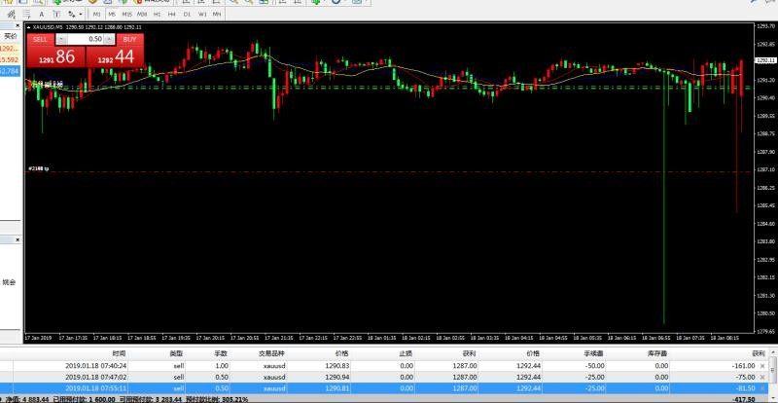Increase the lot volume with up arrow
The width and height of the screenshot is (778, 403).
click(110, 39)
